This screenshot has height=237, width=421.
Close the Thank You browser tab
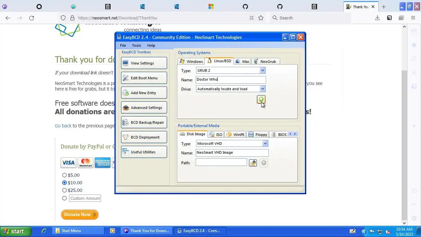click(373, 7)
